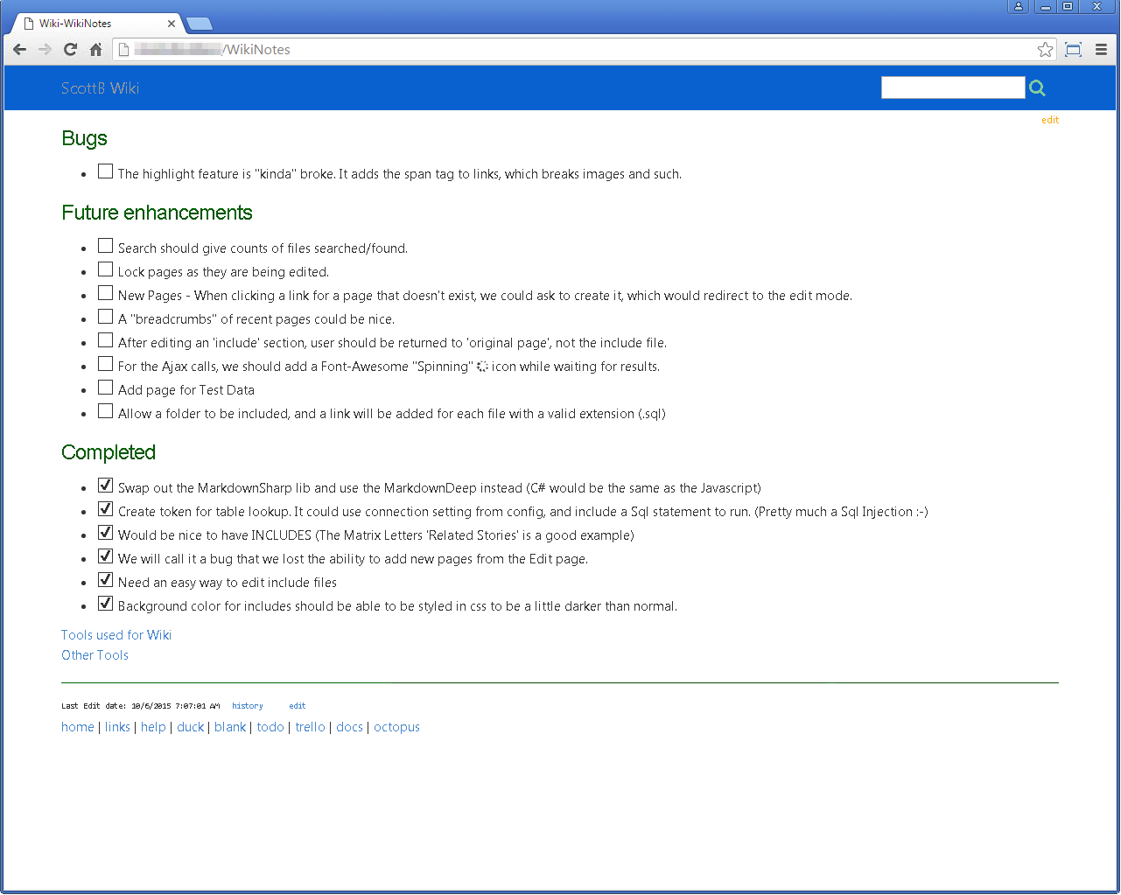Go to browser home page icon
1121x895 pixels.
pos(96,50)
